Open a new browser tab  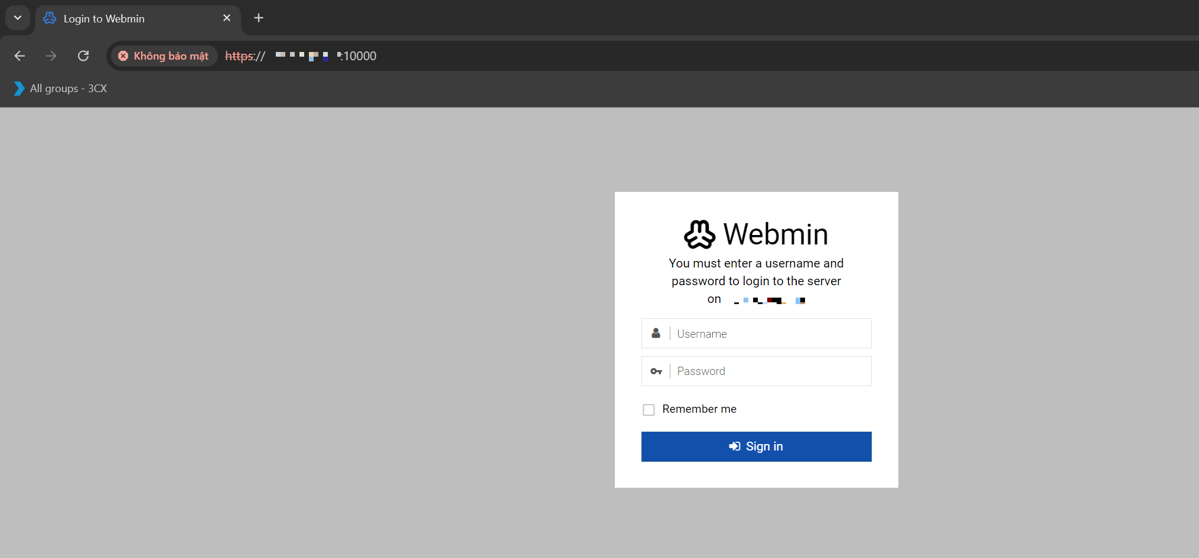coord(258,18)
